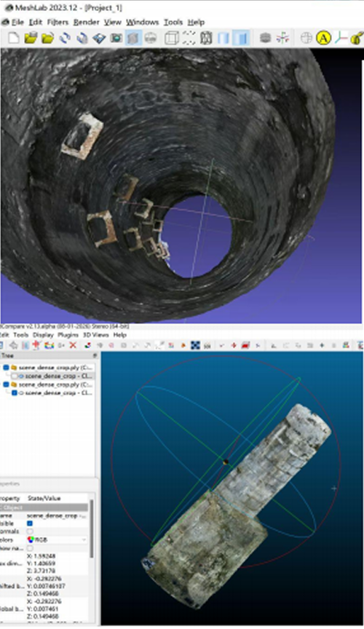Click the State/Value column header
364x629 pixels.
coord(44,498)
